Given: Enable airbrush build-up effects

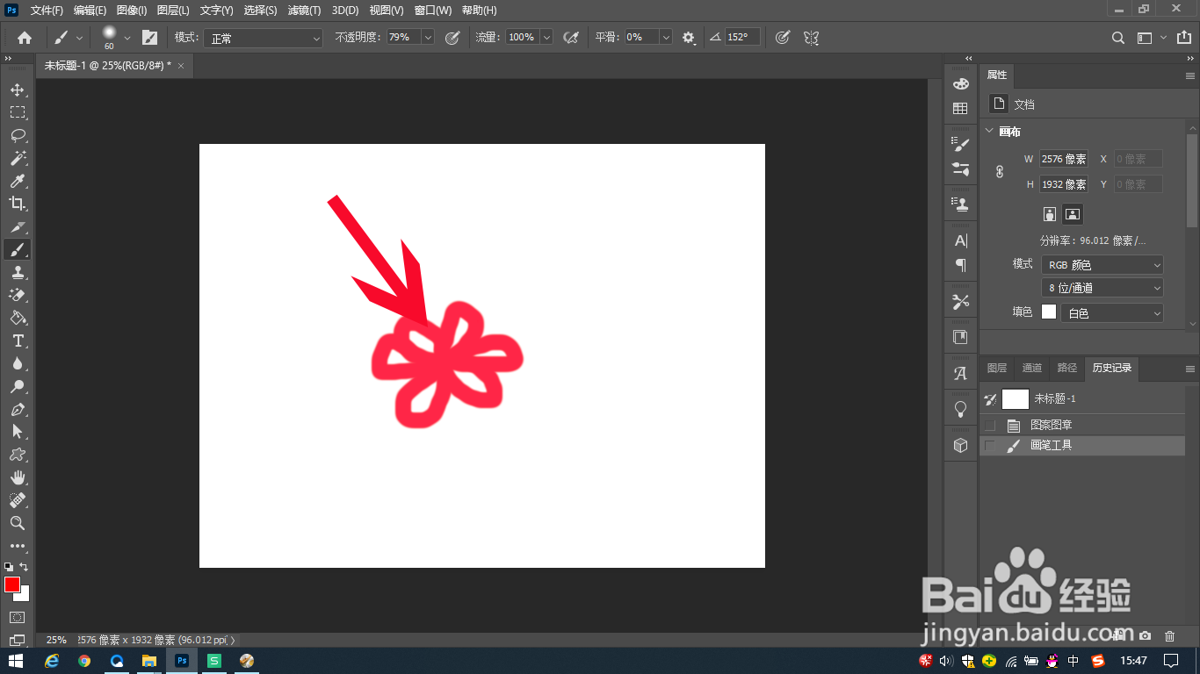Looking at the screenshot, I should (571, 38).
